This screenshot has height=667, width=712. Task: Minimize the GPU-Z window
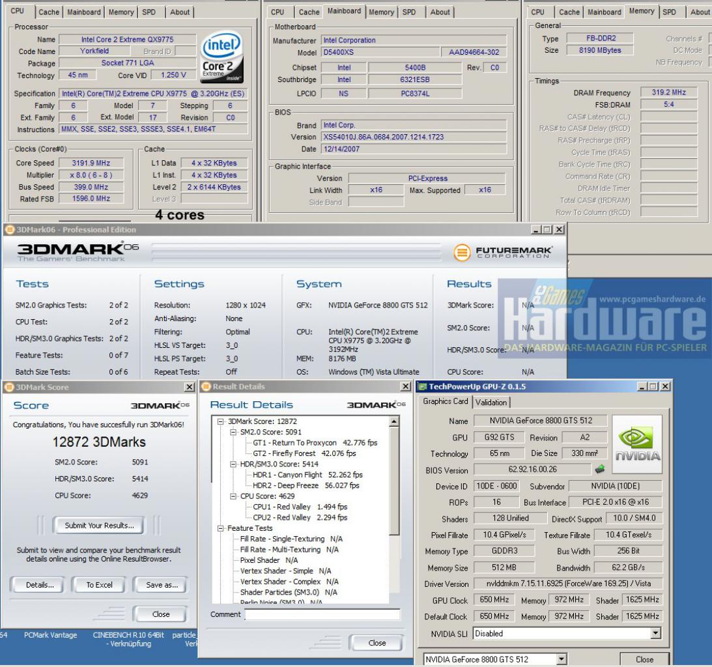[x=642, y=386]
